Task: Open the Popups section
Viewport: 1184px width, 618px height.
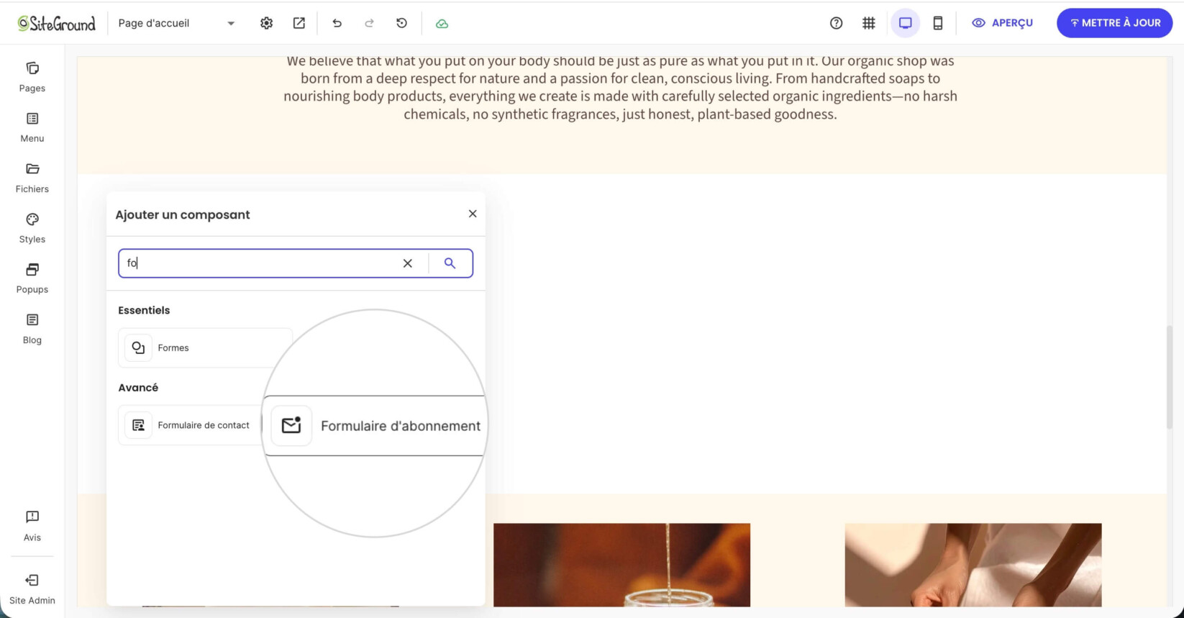Action: [32, 278]
